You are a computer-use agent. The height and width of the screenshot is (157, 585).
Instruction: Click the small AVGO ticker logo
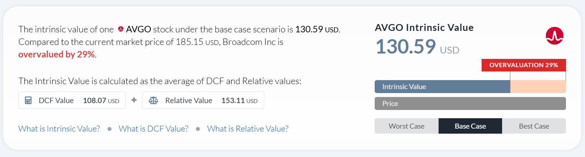121,29
